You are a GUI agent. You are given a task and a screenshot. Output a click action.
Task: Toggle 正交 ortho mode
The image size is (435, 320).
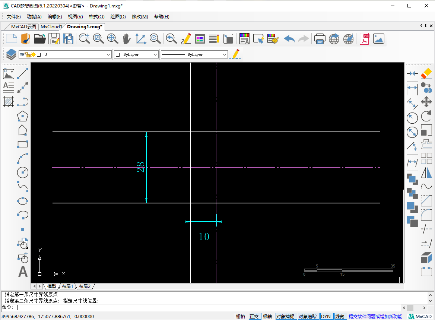tap(254, 316)
